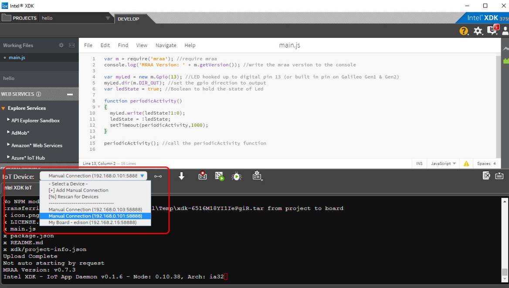Click the green icon on right edge panel
Viewport: 509px width, 288px height.
point(506,61)
